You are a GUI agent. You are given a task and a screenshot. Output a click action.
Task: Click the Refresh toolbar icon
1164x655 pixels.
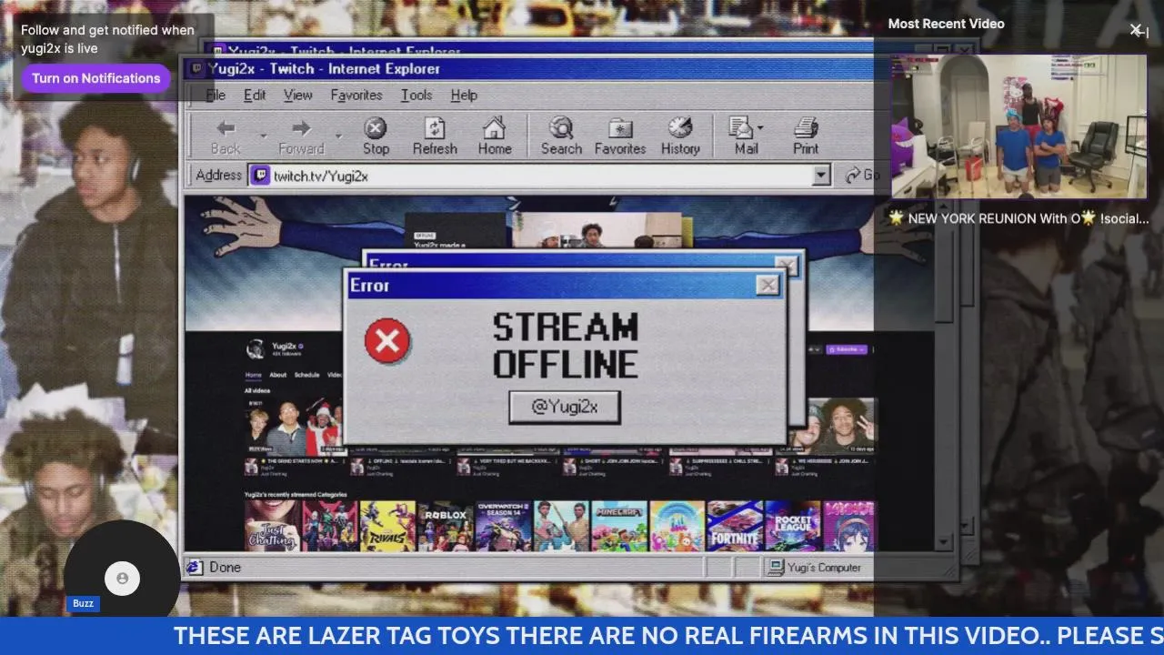point(435,128)
